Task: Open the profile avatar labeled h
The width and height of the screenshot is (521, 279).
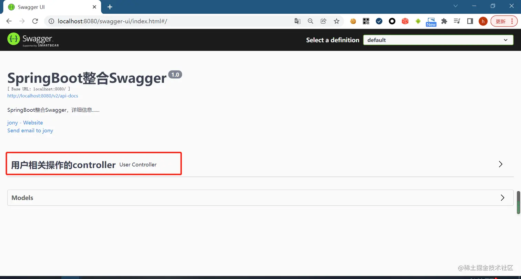Action: 483,21
